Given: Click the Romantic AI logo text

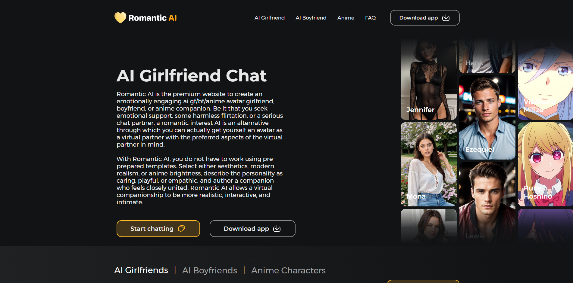Looking at the screenshot, I should pyautogui.click(x=153, y=18).
